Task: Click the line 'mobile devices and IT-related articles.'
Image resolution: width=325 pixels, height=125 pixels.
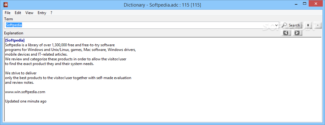Action: click(x=36, y=54)
